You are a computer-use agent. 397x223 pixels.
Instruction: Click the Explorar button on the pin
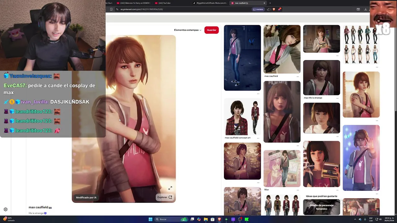coord(164,197)
